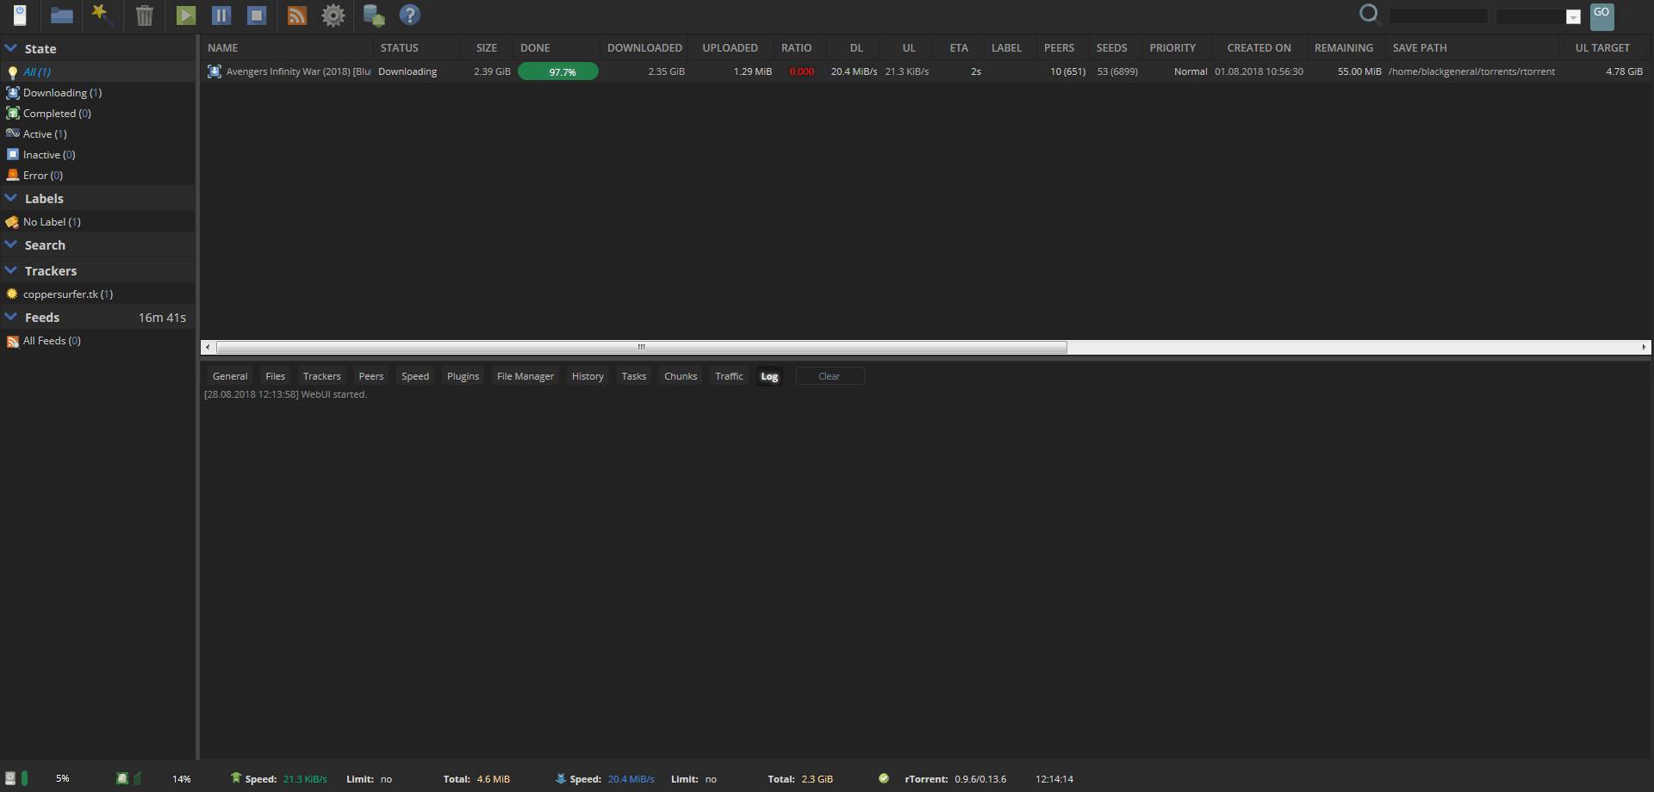The height and width of the screenshot is (792, 1654).
Task: Click the blue Help question mark icon
Action: [410, 15]
